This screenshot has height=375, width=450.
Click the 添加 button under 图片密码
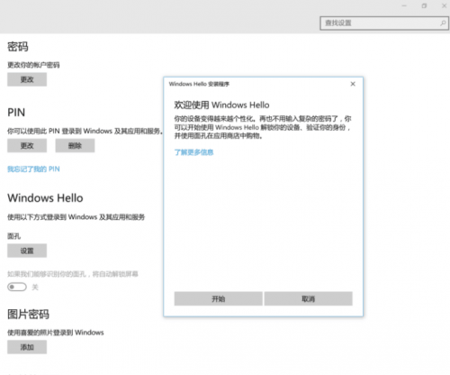click(x=27, y=347)
